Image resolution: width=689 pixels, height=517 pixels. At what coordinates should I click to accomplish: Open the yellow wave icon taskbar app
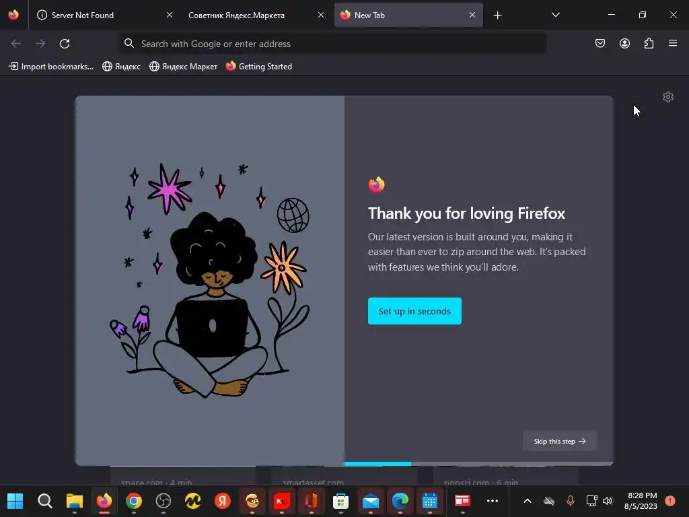pos(192,501)
